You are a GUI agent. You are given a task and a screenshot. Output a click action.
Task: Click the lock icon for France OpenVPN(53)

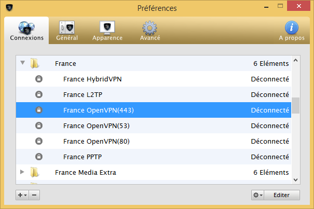(x=39, y=126)
